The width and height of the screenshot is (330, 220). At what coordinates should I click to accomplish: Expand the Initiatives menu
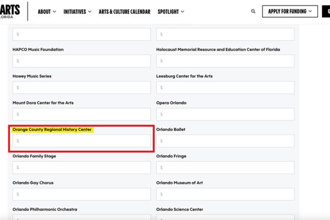tap(78, 12)
